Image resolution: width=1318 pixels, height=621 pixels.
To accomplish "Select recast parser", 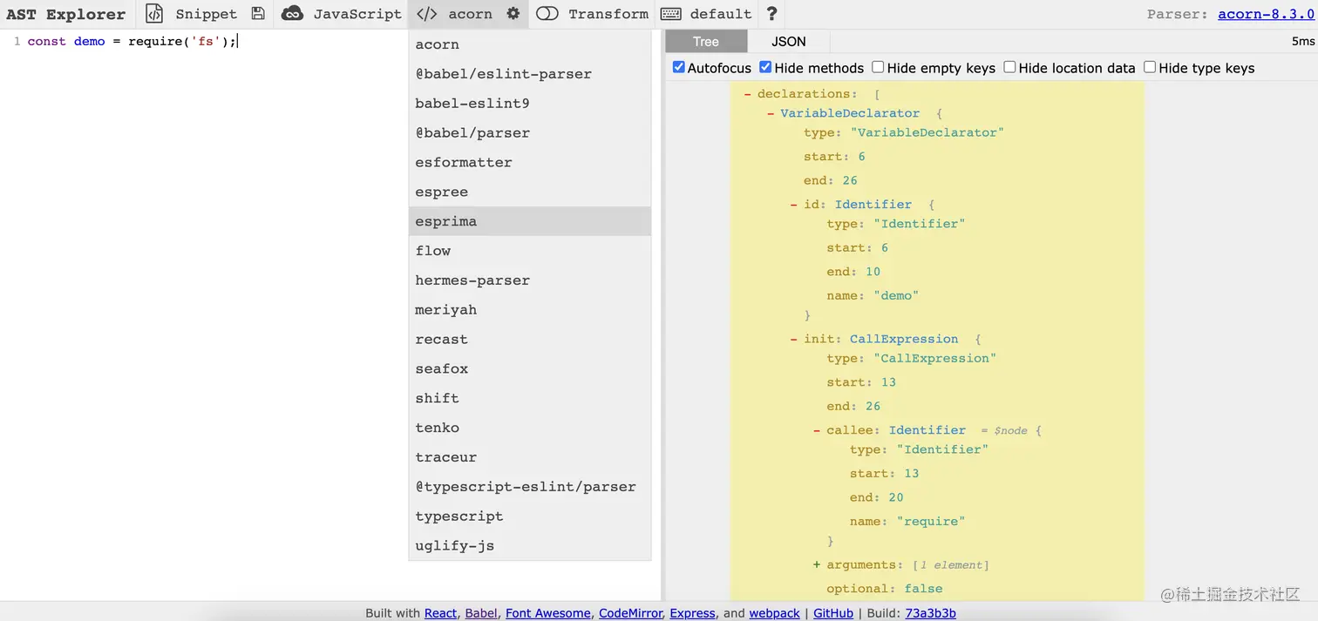I will 530,340.
